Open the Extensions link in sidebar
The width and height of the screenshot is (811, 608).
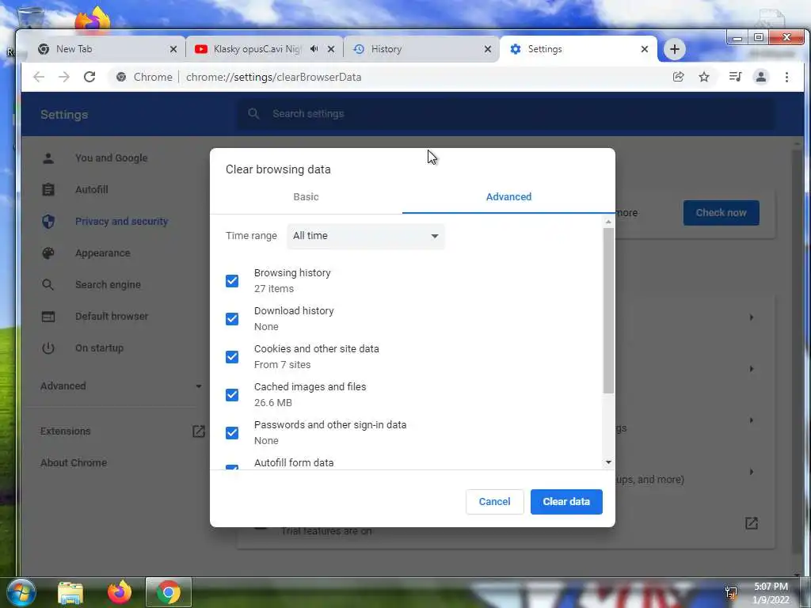65,431
